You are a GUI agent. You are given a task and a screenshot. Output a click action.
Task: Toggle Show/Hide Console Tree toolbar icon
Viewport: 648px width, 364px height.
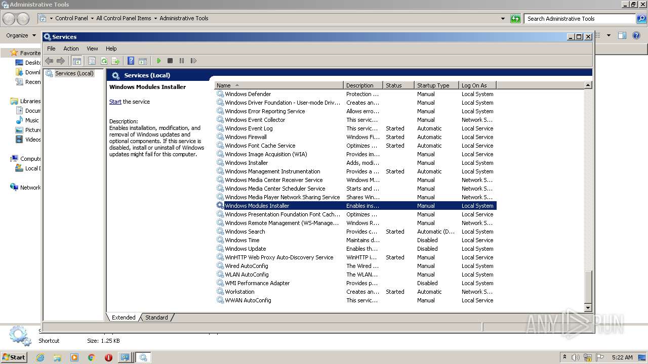point(76,61)
